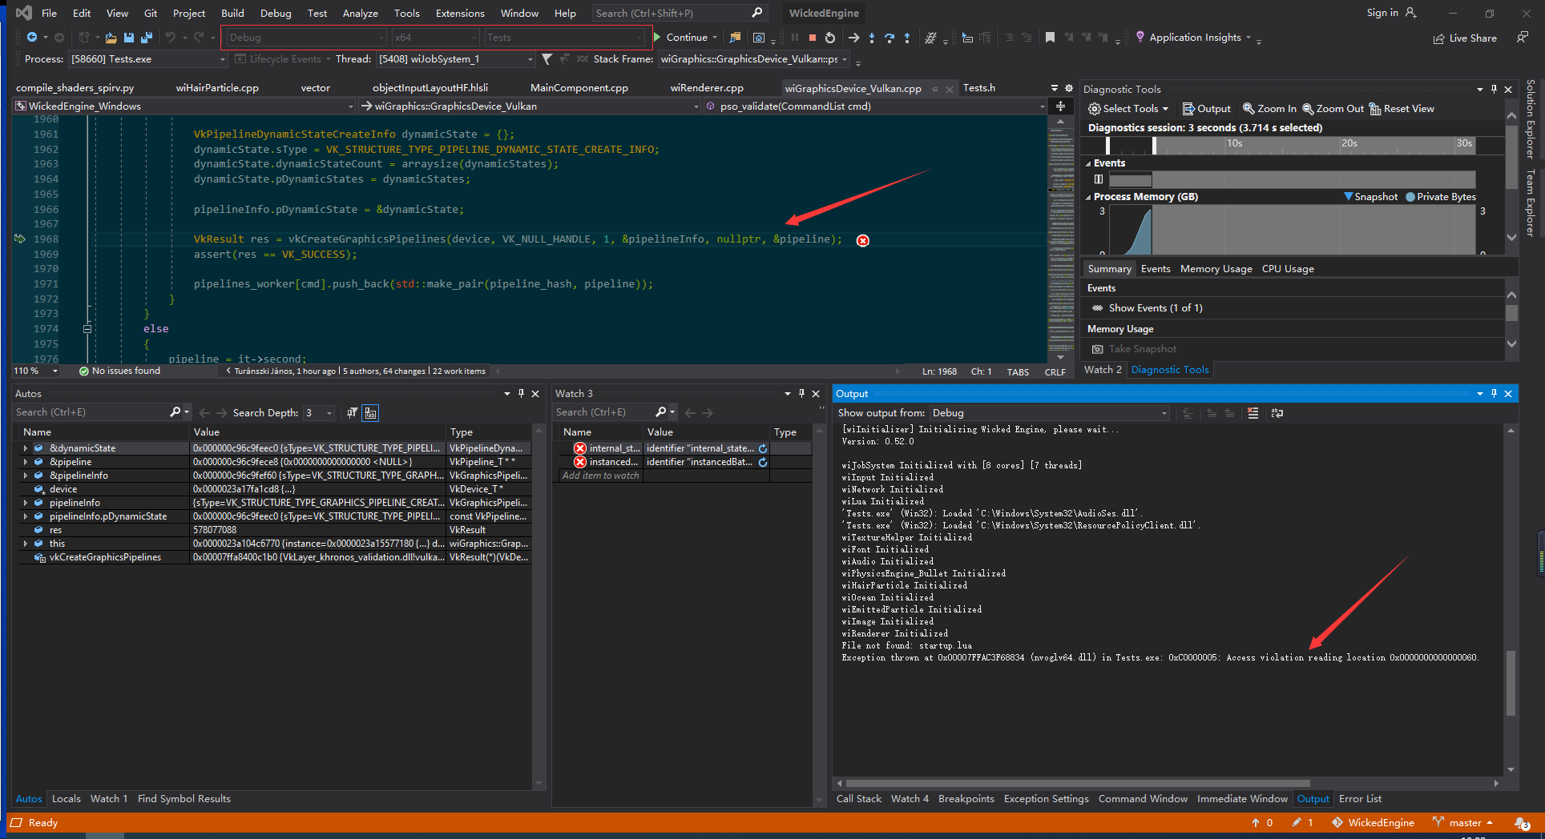Pin the Output panel
The width and height of the screenshot is (1545, 839).
point(1494,394)
